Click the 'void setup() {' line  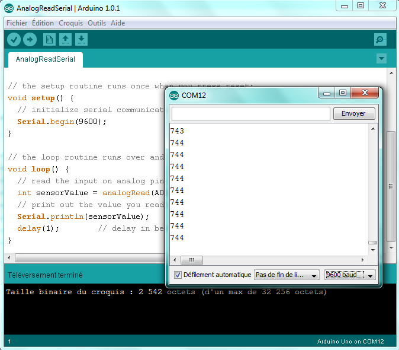pos(41,98)
